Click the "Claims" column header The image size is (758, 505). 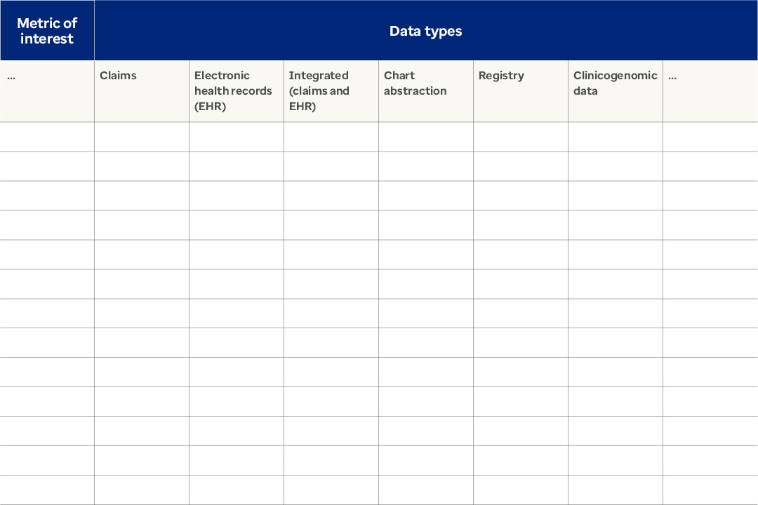pos(141,90)
